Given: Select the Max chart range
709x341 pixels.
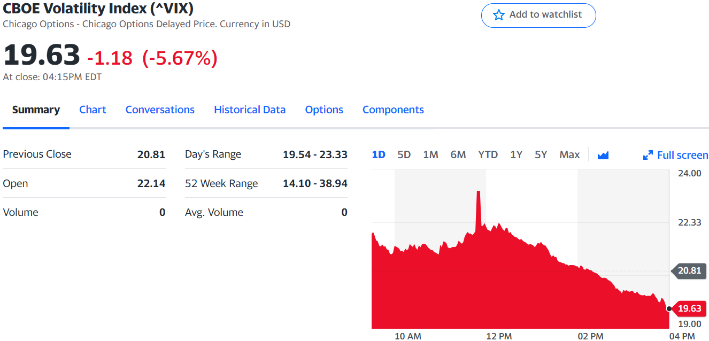Looking at the screenshot, I should click(569, 154).
